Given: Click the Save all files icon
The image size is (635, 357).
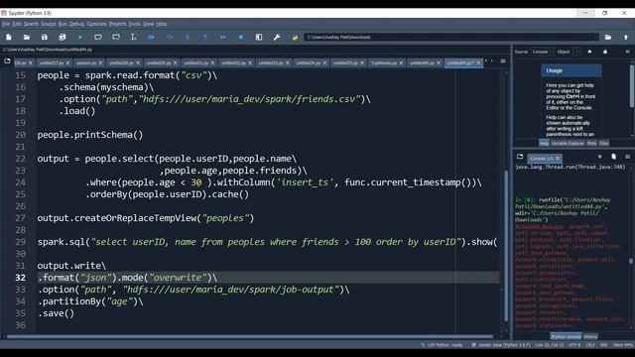Looking at the screenshot, I should click(62, 37).
